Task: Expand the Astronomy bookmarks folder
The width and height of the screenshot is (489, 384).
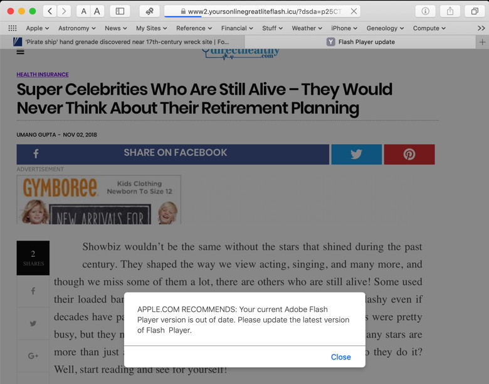Action: (x=76, y=28)
